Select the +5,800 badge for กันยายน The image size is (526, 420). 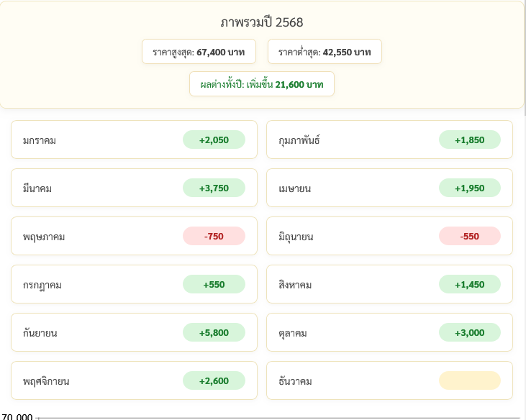click(x=214, y=332)
